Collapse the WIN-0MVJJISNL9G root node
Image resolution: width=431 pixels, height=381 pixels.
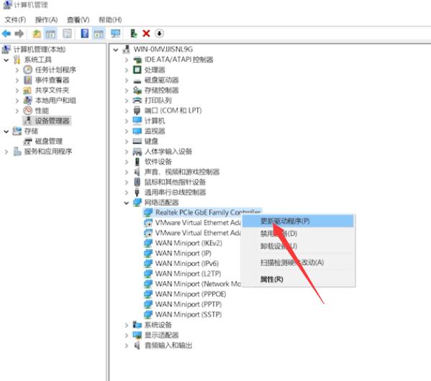(116, 50)
